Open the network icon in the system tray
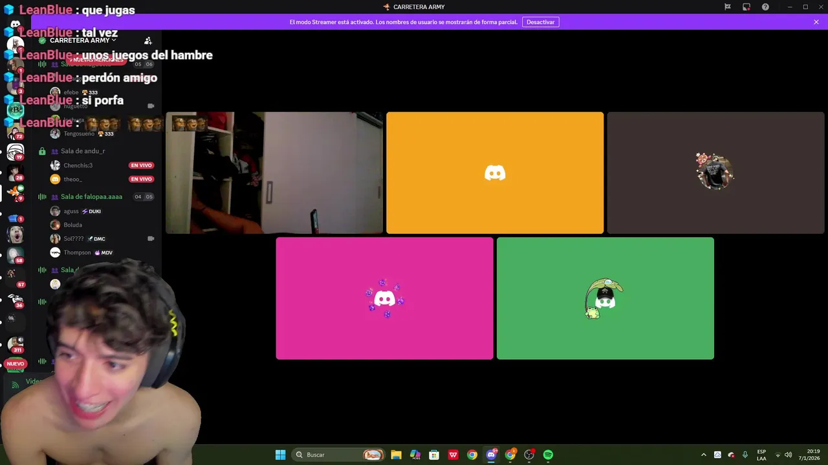Screen dimensions: 828x465 pyautogui.click(x=778, y=455)
